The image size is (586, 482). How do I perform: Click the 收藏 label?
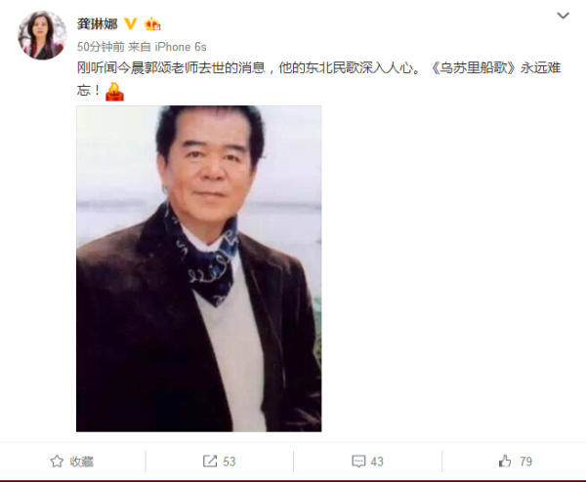click(81, 462)
